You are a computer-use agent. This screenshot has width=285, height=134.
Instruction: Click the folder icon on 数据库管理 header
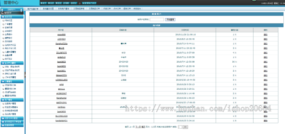pos(3,125)
